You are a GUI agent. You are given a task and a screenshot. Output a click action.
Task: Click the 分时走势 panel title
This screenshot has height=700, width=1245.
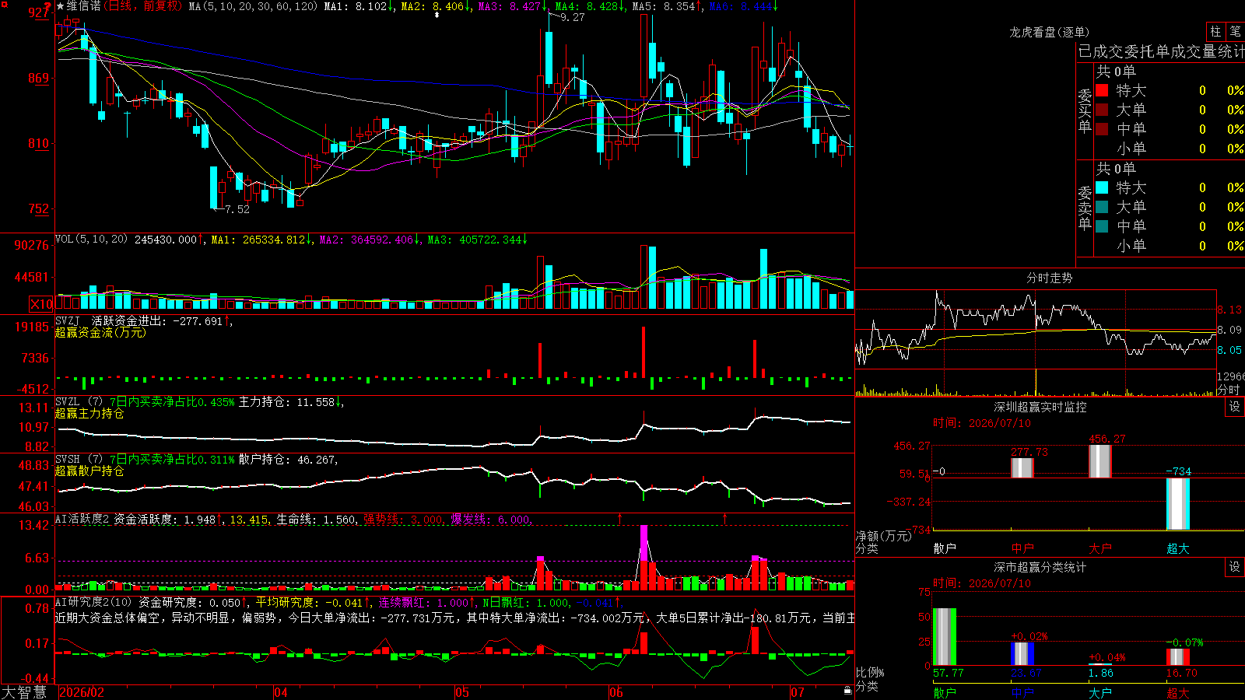pyautogui.click(x=1049, y=278)
